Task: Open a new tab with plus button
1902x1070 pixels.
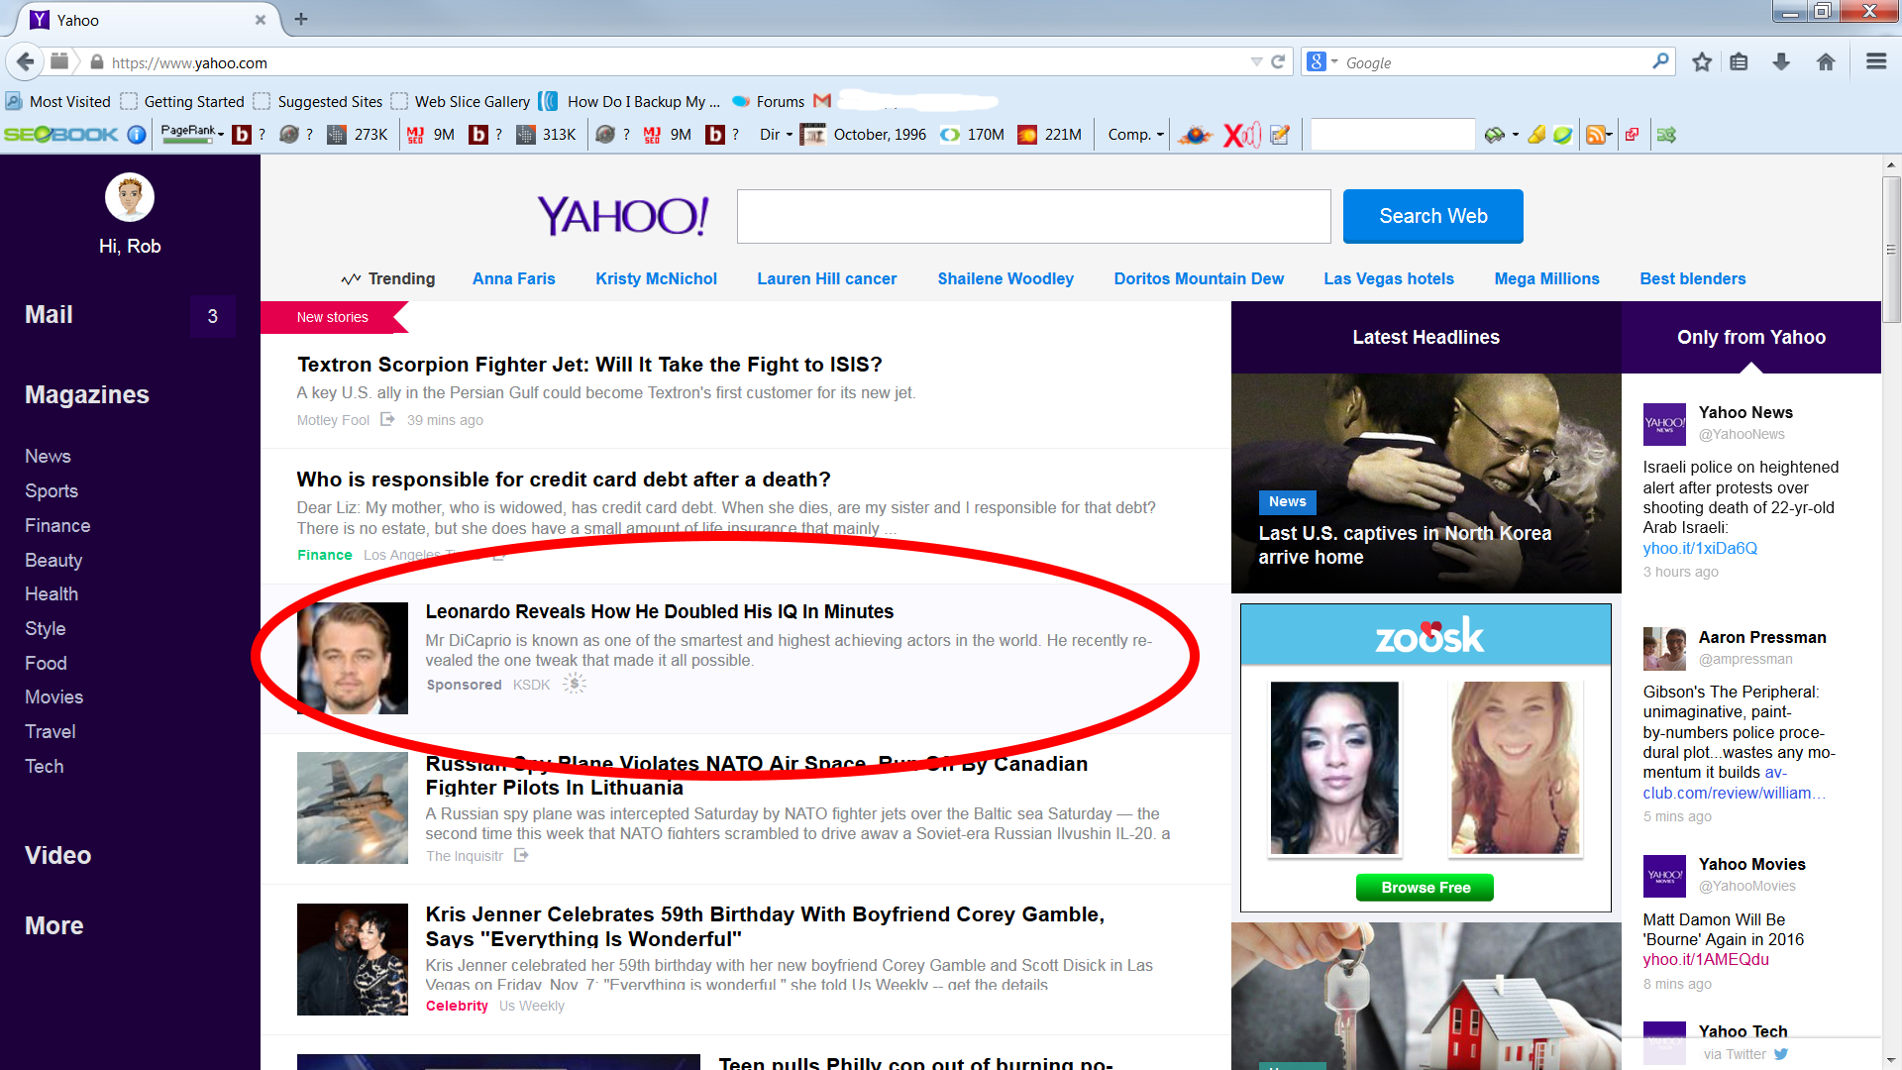Action: (x=301, y=19)
